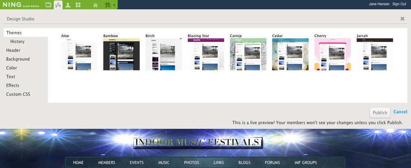Viewport: 411px width, 168px height.
Task: Open the four-square grid icon in toolbar
Action: 78,5
